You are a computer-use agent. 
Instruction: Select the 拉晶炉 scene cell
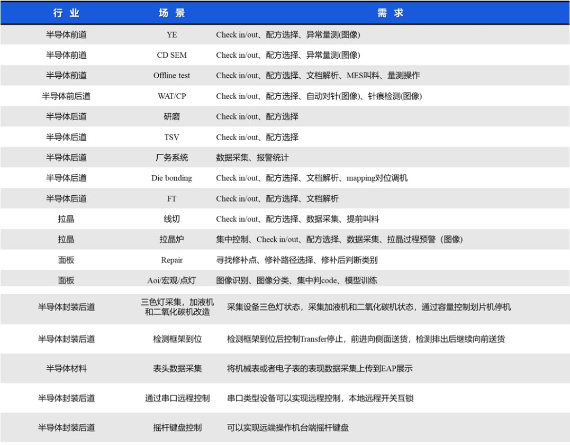(172, 240)
